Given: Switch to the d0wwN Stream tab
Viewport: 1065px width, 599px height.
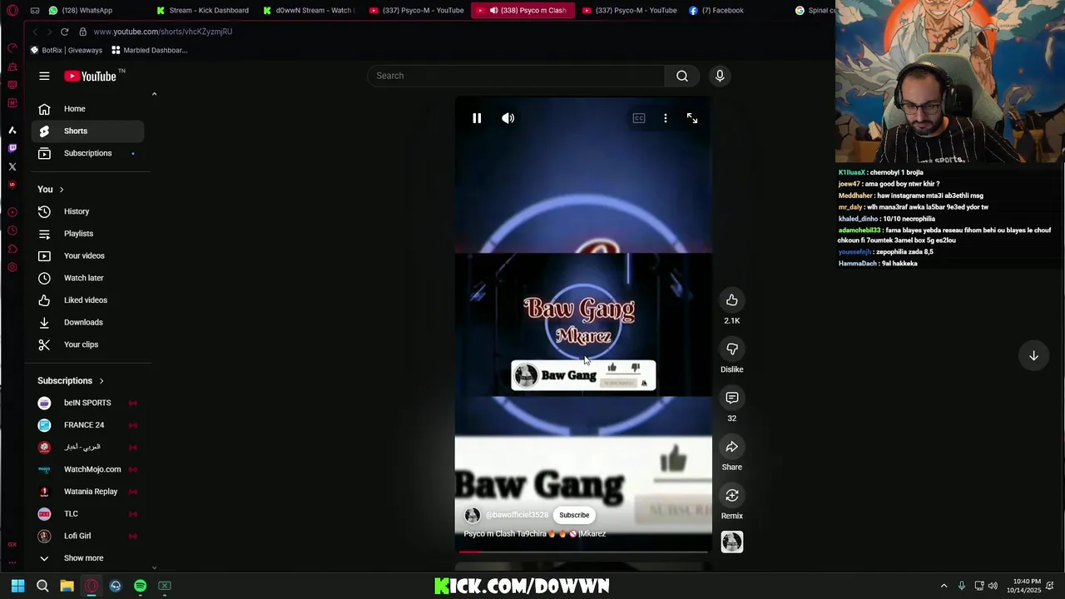Looking at the screenshot, I should (x=308, y=10).
